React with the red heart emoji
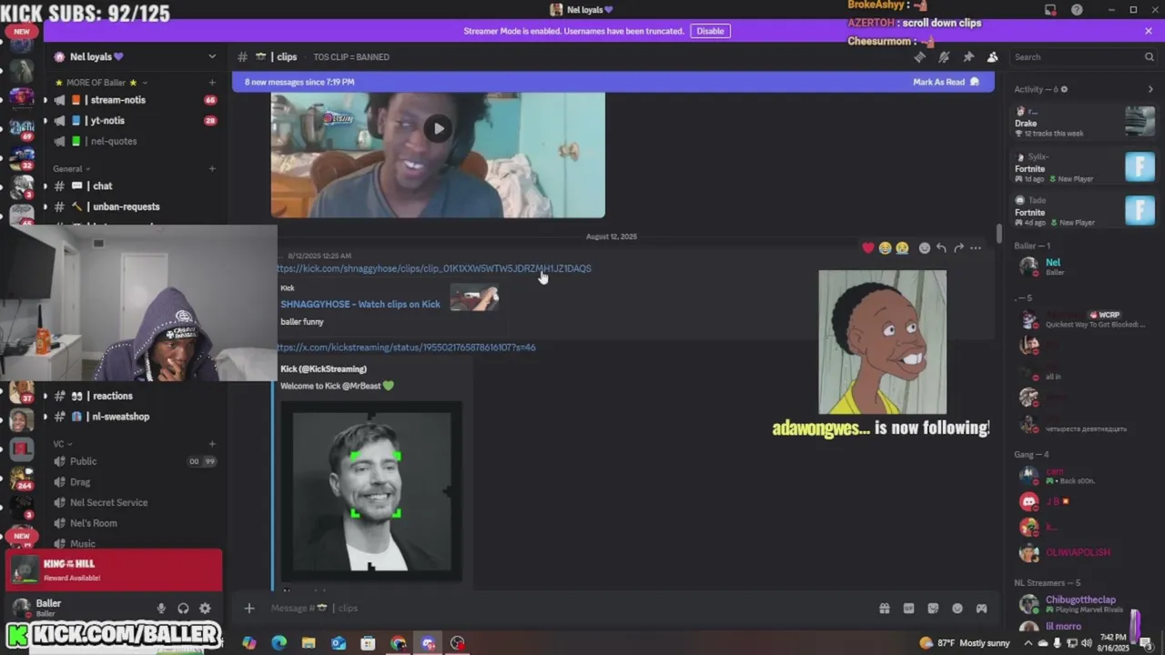Screen dimensions: 1165x655 pyautogui.click(x=868, y=247)
